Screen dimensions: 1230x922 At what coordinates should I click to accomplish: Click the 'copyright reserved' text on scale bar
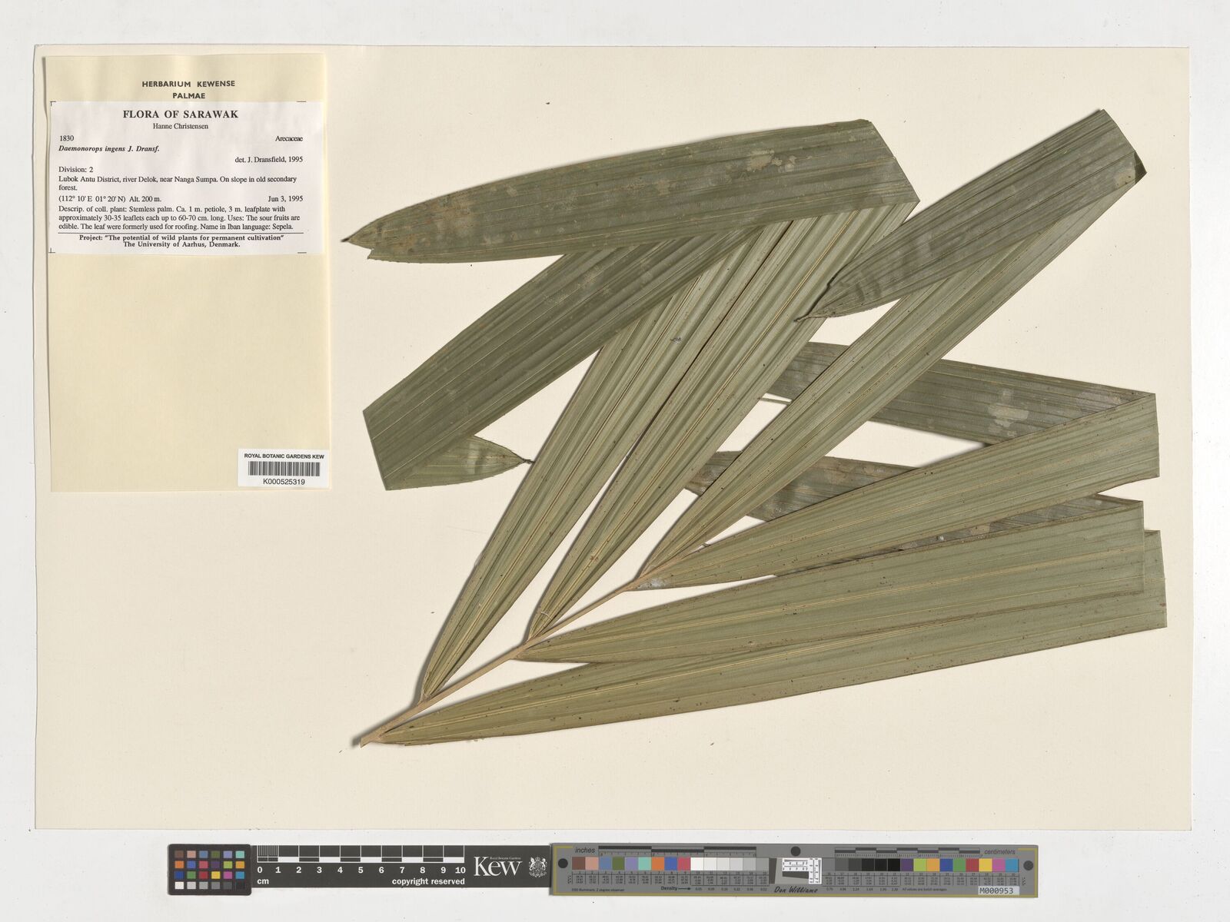pyautogui.click(x=428, y=881)
